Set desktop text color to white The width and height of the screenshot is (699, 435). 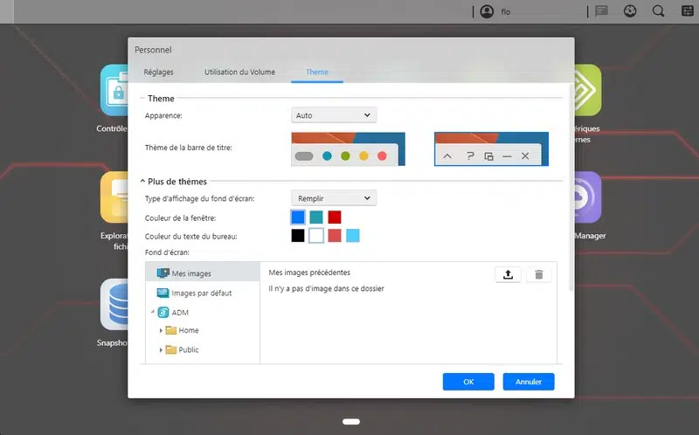(x=316, y=235)
